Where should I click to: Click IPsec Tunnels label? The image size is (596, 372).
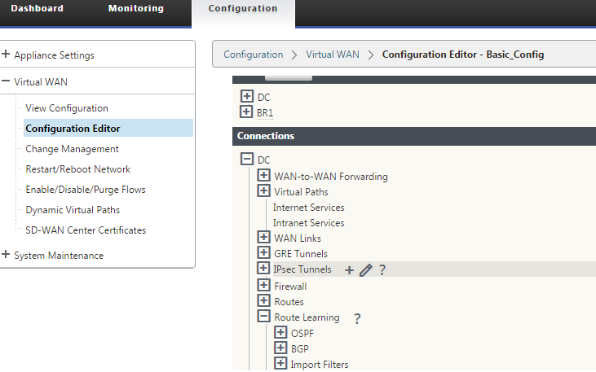click(x=302, y=269)
